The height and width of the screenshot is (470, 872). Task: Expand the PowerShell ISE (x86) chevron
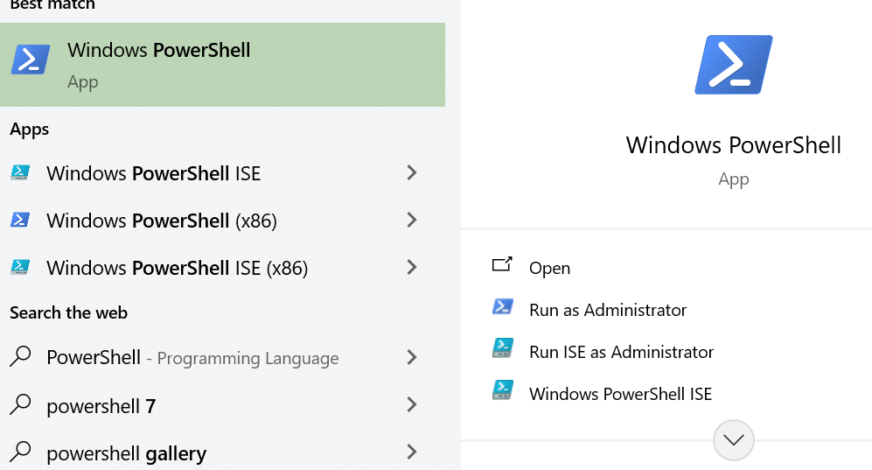click(411, 268)
